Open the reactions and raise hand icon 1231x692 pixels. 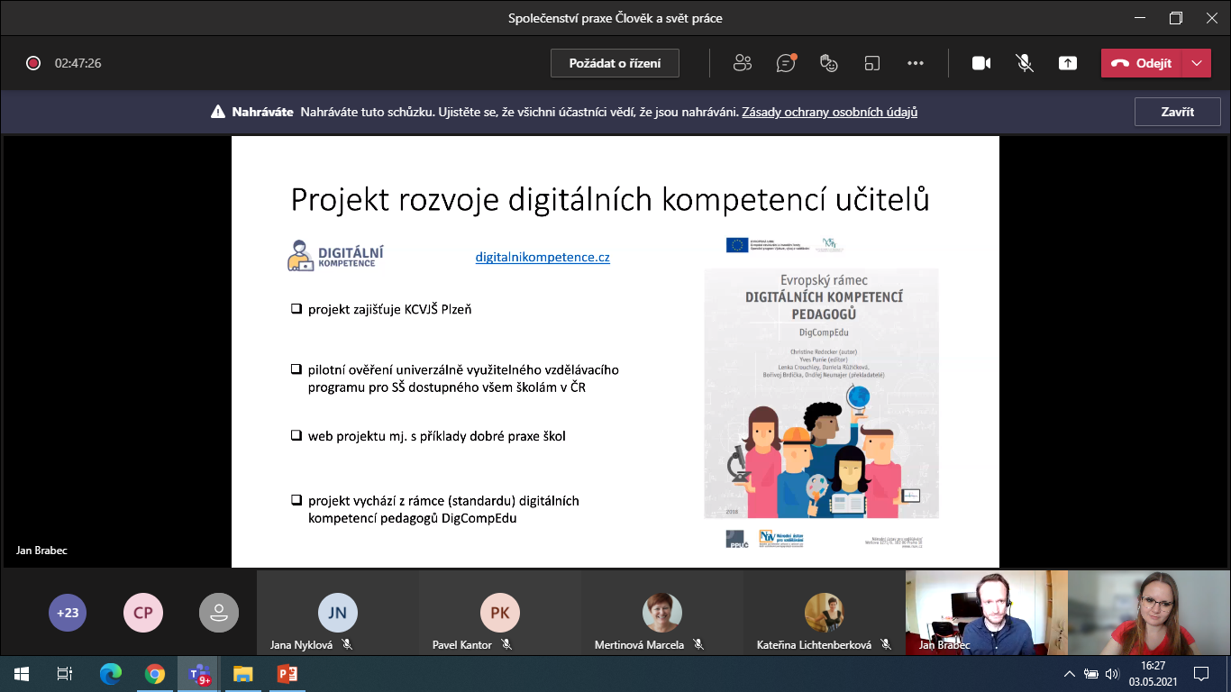829,63
